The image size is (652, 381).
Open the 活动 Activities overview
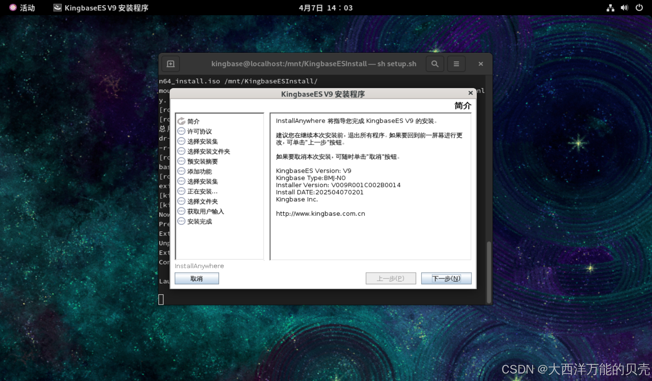click(x=22, y=7)
